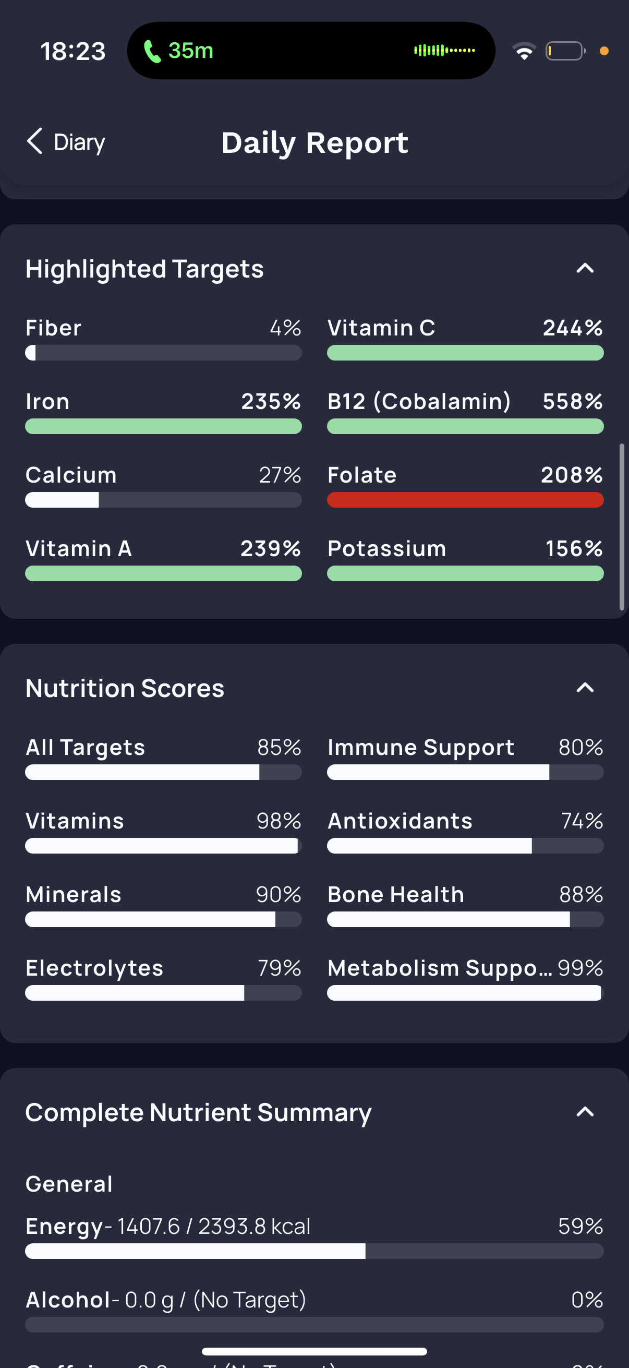
Task: Tap the orange microphone indicator dot
Action: click(603, 51)
